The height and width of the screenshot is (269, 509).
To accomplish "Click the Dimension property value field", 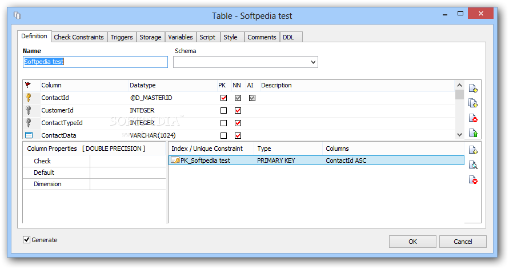I will [128, 184].
